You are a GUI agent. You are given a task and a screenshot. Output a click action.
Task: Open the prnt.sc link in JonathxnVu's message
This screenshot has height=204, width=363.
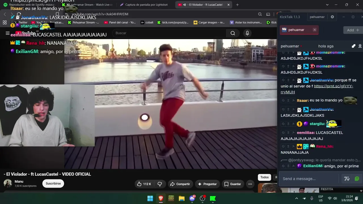317,89
